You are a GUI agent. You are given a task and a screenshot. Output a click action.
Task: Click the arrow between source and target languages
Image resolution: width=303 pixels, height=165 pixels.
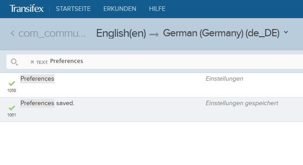pyautogui.click(x=154, y=34)
